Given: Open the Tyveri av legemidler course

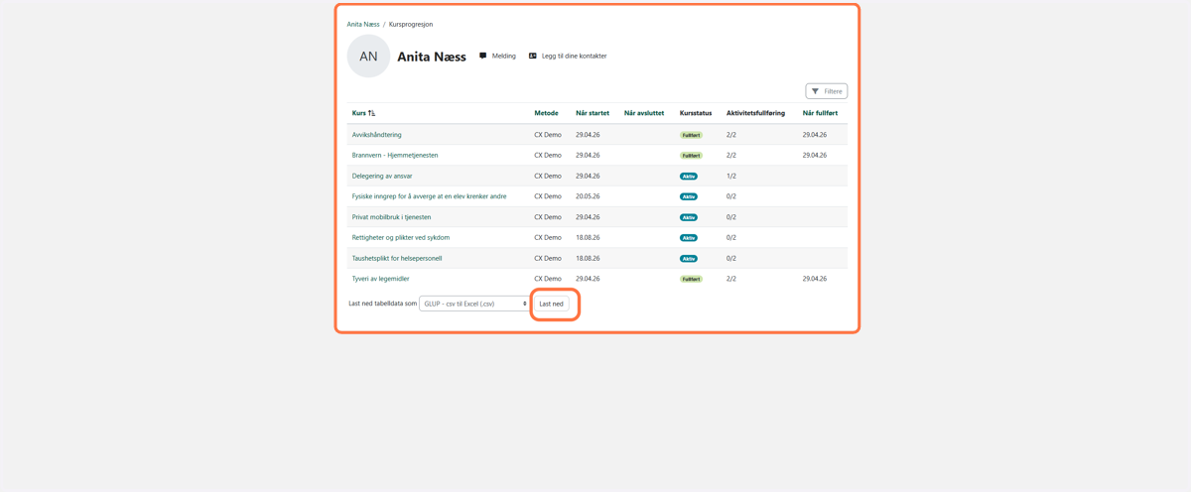Looking at the screenshot, I should [381, 279].
